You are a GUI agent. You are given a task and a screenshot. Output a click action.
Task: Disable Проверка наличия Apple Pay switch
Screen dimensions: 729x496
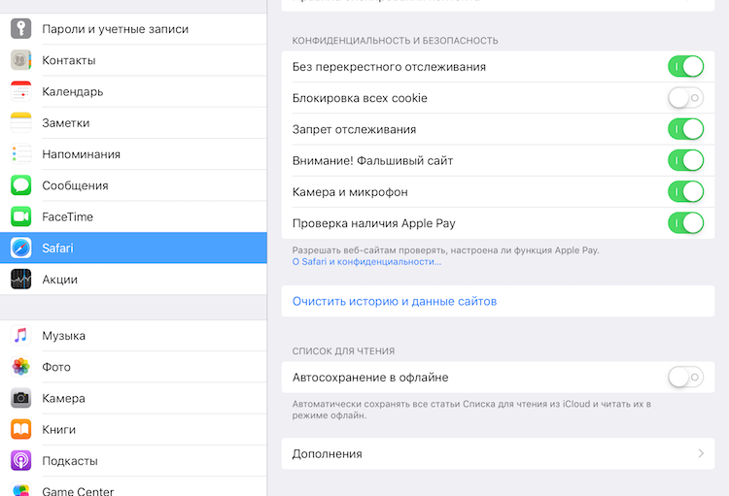[x=686, y=223]
